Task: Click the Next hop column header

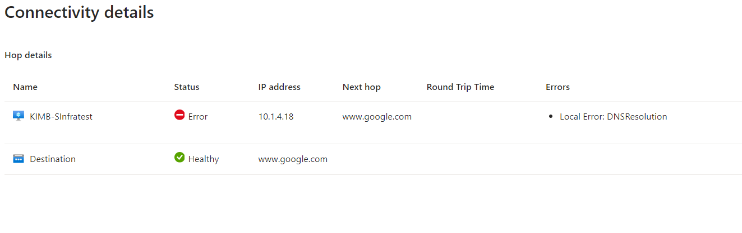Action: click(362, 87)
